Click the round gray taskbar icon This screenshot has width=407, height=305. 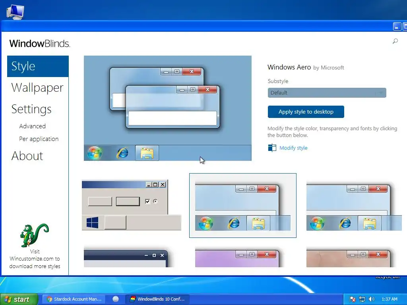pos(116,299)
